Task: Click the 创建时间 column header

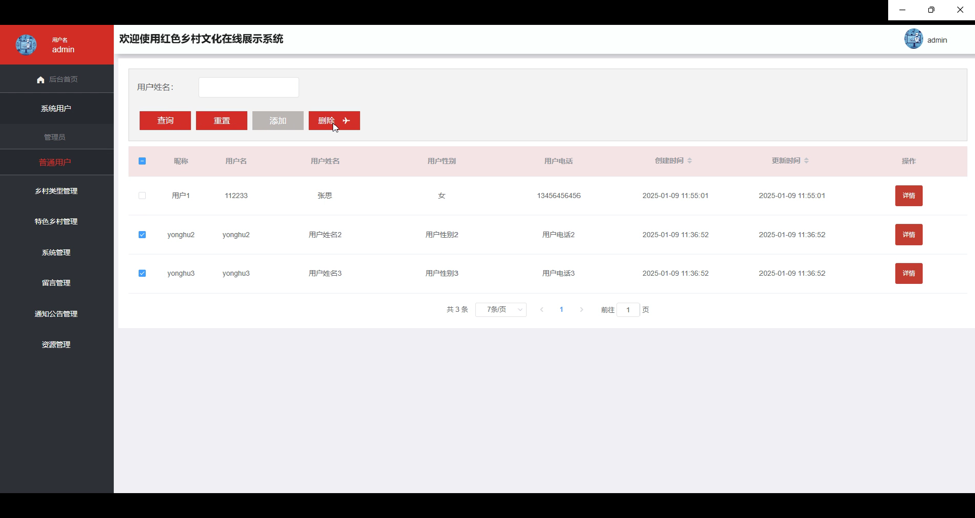Action: click(669, 161)
